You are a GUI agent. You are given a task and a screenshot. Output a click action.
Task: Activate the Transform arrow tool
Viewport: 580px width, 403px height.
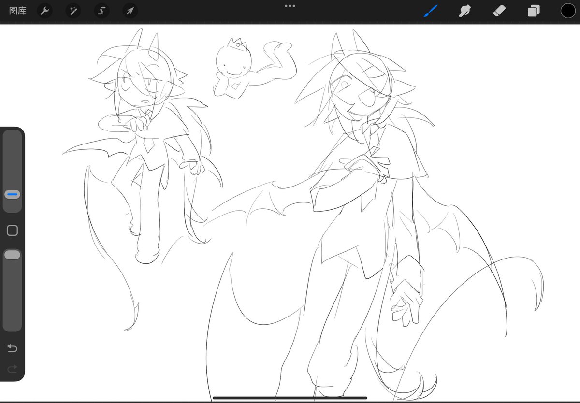pyautogui.click(x=130, y=11)
